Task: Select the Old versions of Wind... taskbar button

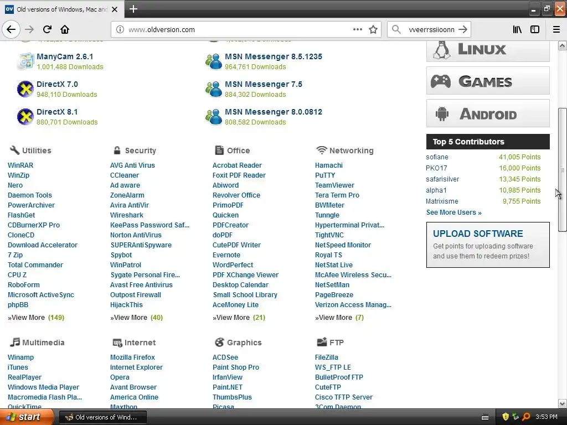Action: 102,417
